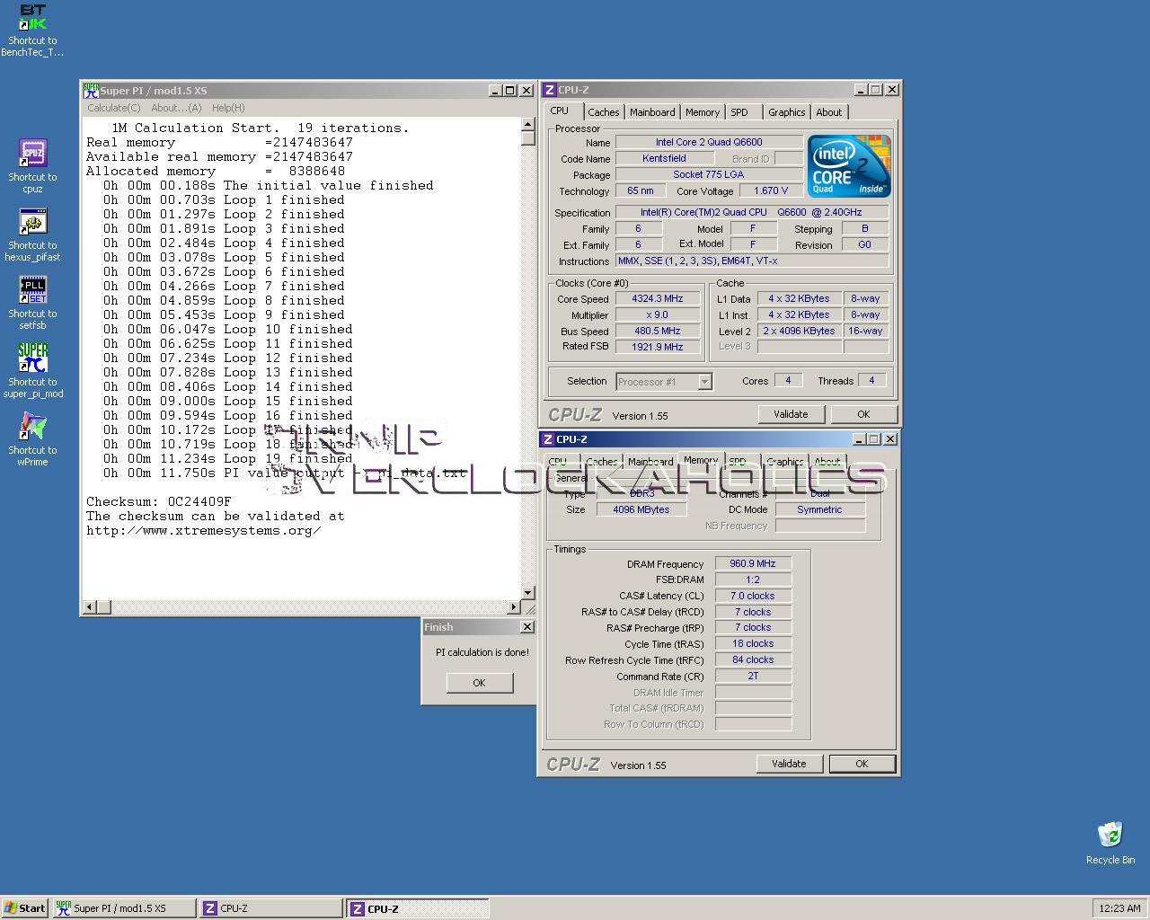Image resolution: width=1150 pixels, height=920 pixels.
Task: Select the Super PI taskbar button
Action: coord(123,908)
